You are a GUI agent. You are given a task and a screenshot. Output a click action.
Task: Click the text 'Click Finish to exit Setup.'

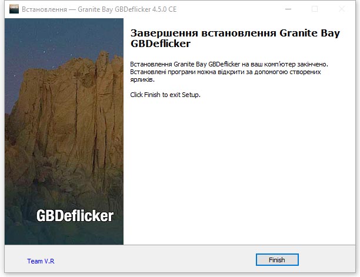(165, 95)
